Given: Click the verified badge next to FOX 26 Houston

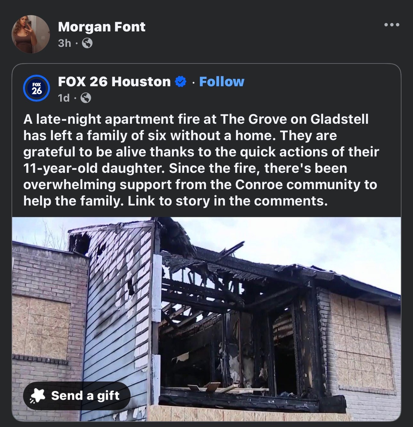Looking at the screenshot, I should tap(181, 82).
